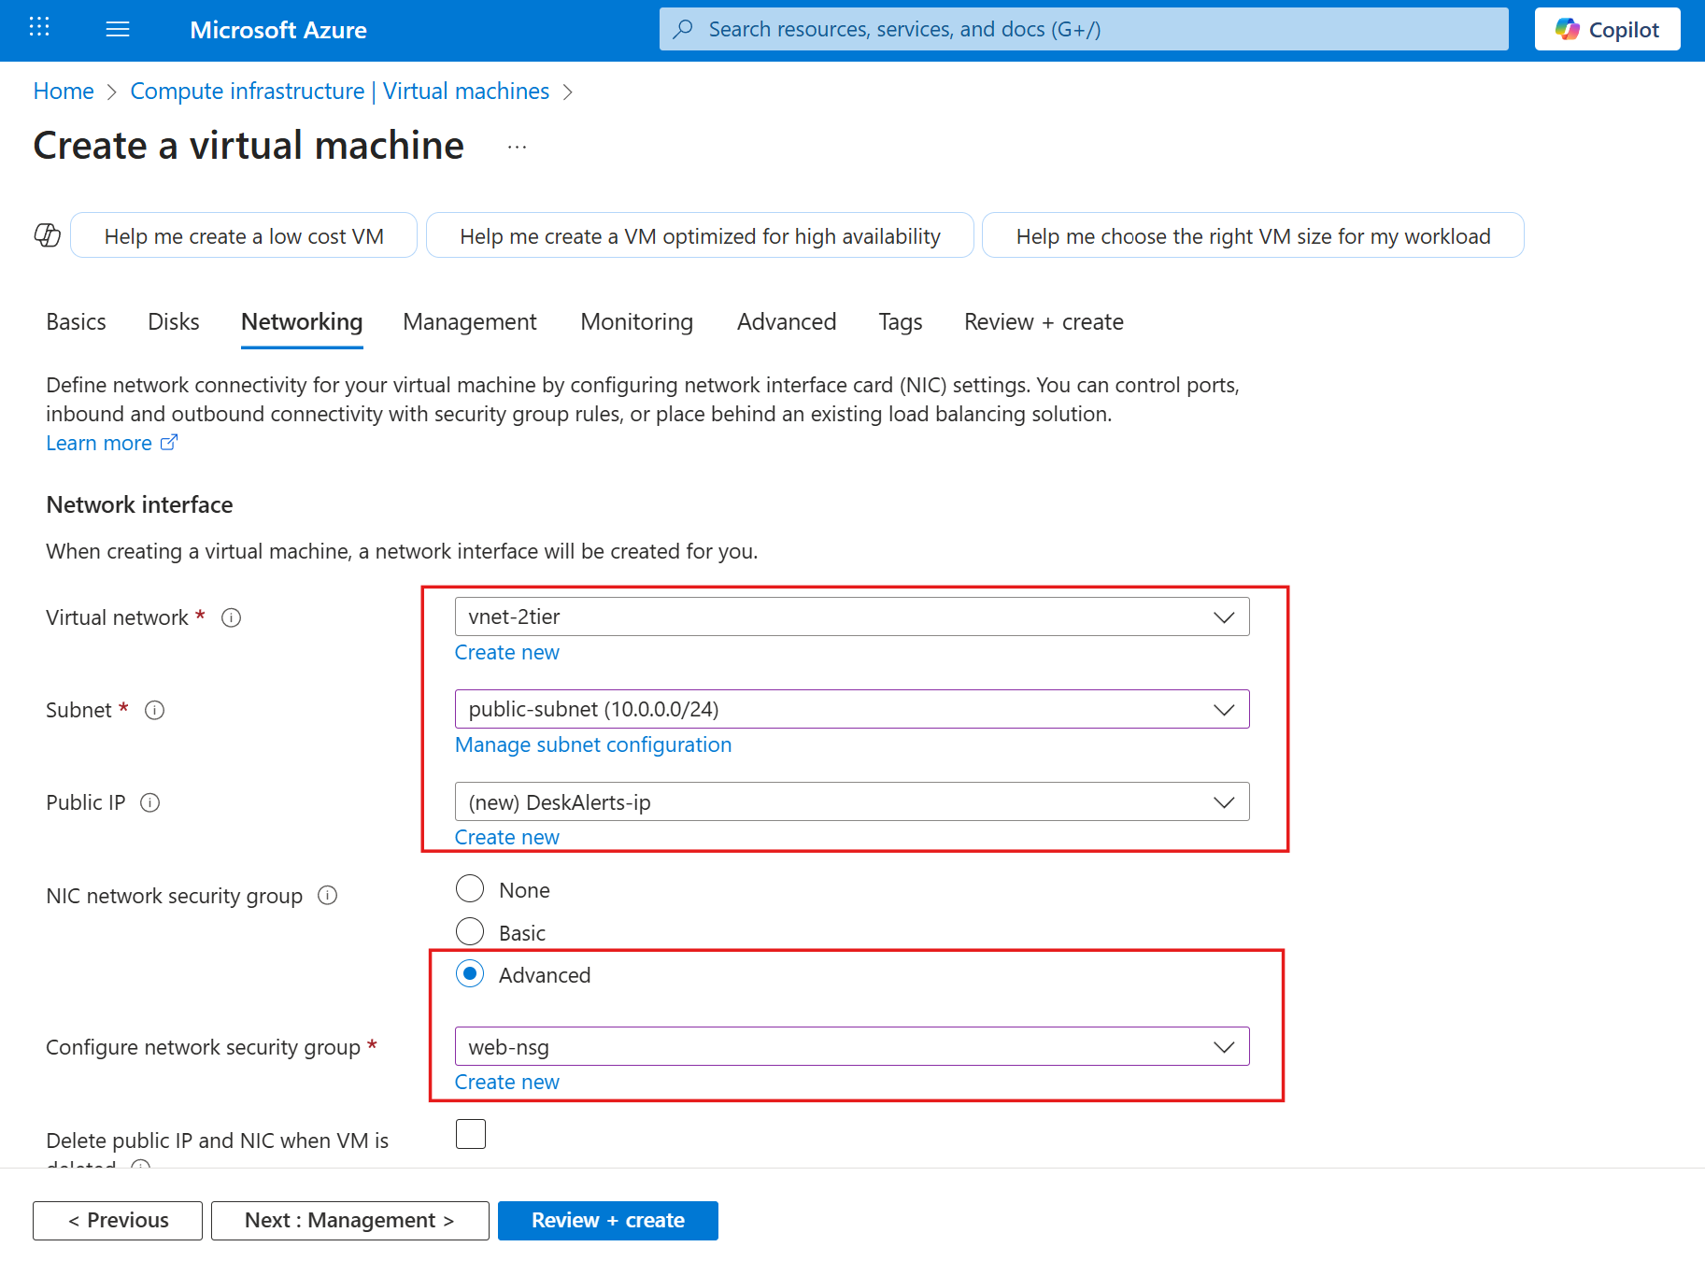1705x1261 pixels.
Task: Check Delete public IP and NIC checkbox
Action: (x=471, y=1133)
